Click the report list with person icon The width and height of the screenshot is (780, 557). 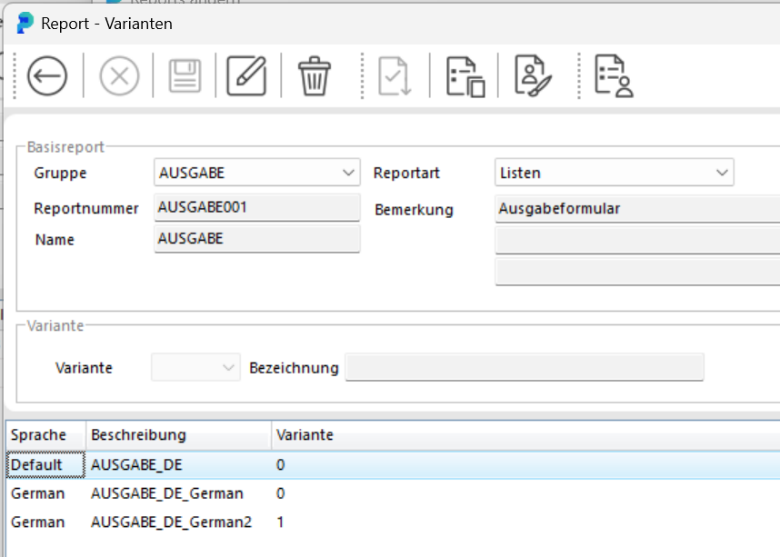(614, 76)
